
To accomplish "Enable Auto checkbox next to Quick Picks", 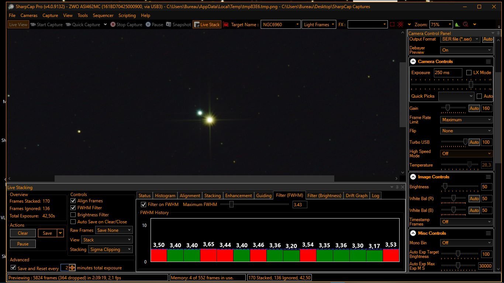I will click(x=479, y=96).
